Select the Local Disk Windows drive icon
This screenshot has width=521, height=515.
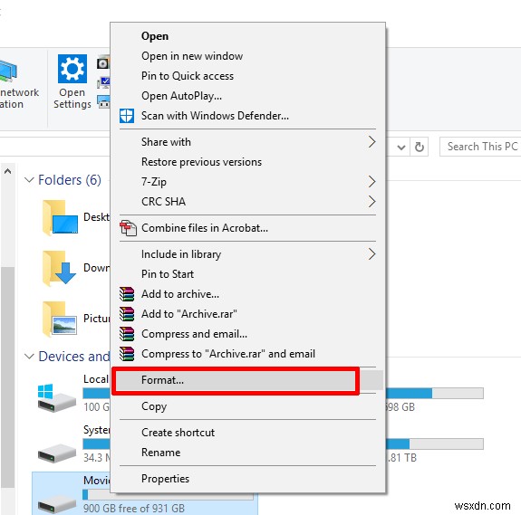pos(56,398)
